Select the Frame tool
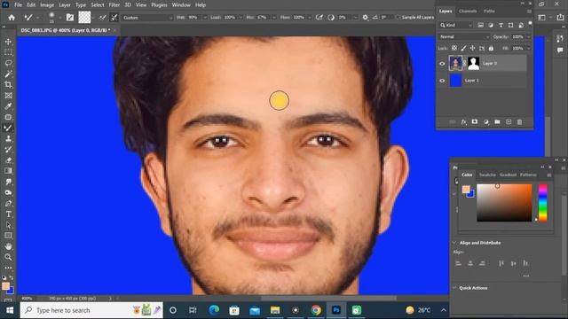 point(8,96)
